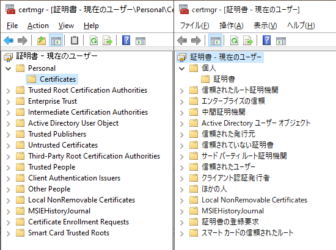Click Refresh icon in the left window
The height and width of the screenshot is (250, 336).
pyautogui.click(x=93, y=40)
